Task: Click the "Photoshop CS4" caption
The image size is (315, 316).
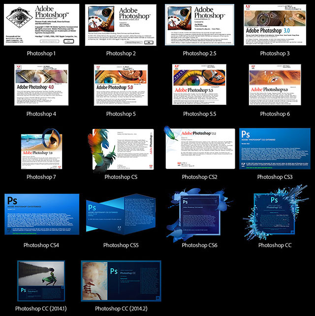Action: tap(41, 245)
